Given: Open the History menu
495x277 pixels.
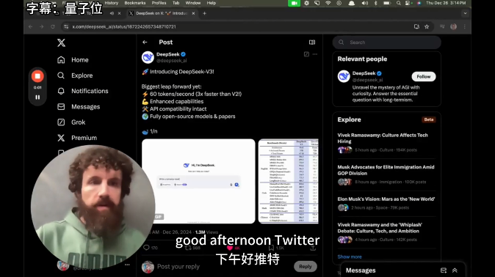Looking at the screenshot, I should 111,3.
